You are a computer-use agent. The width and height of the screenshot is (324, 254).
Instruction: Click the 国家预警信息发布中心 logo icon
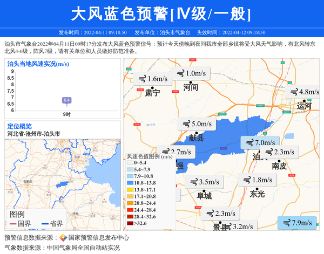click(63, 237)
